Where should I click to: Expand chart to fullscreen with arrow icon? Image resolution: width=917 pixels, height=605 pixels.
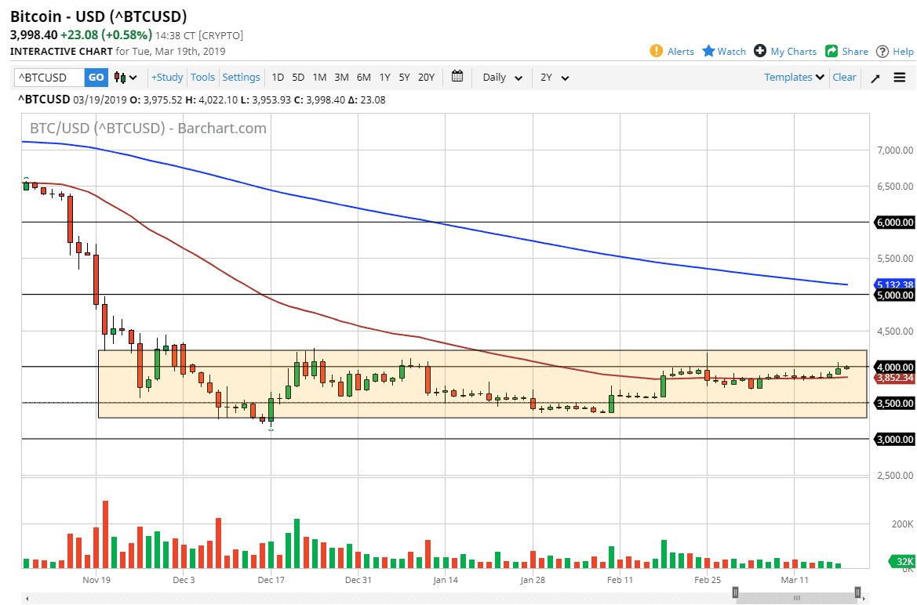click(875, 77)
